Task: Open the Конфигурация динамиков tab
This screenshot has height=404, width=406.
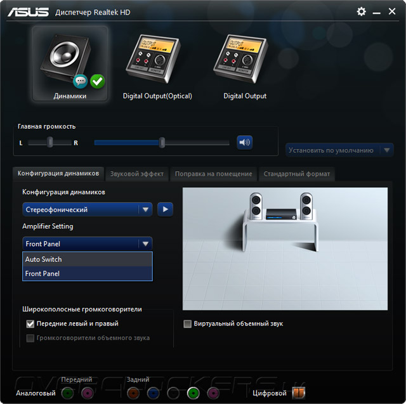Action: 58,173
